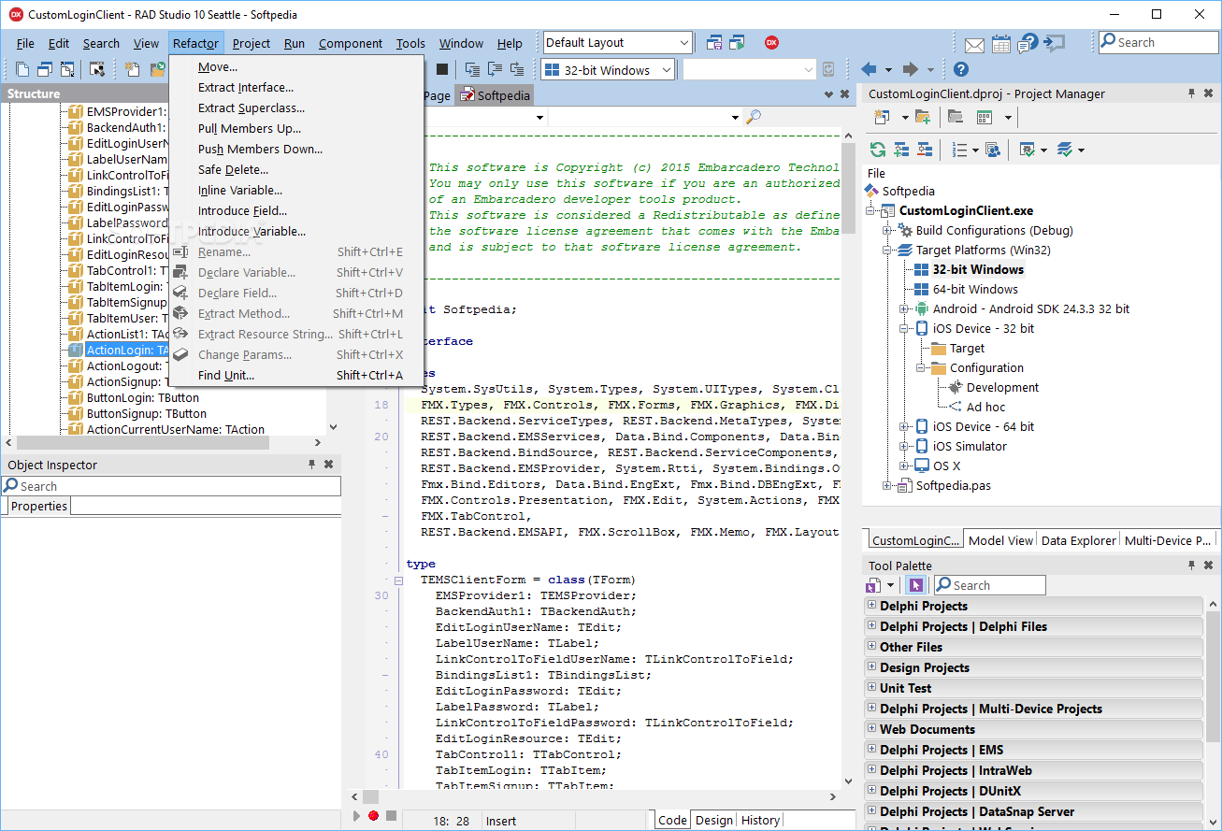The width and height of the screenshot is (1222, 831).
Task: Open the Data Explorer tab
Action: (x=1079, y=540)
